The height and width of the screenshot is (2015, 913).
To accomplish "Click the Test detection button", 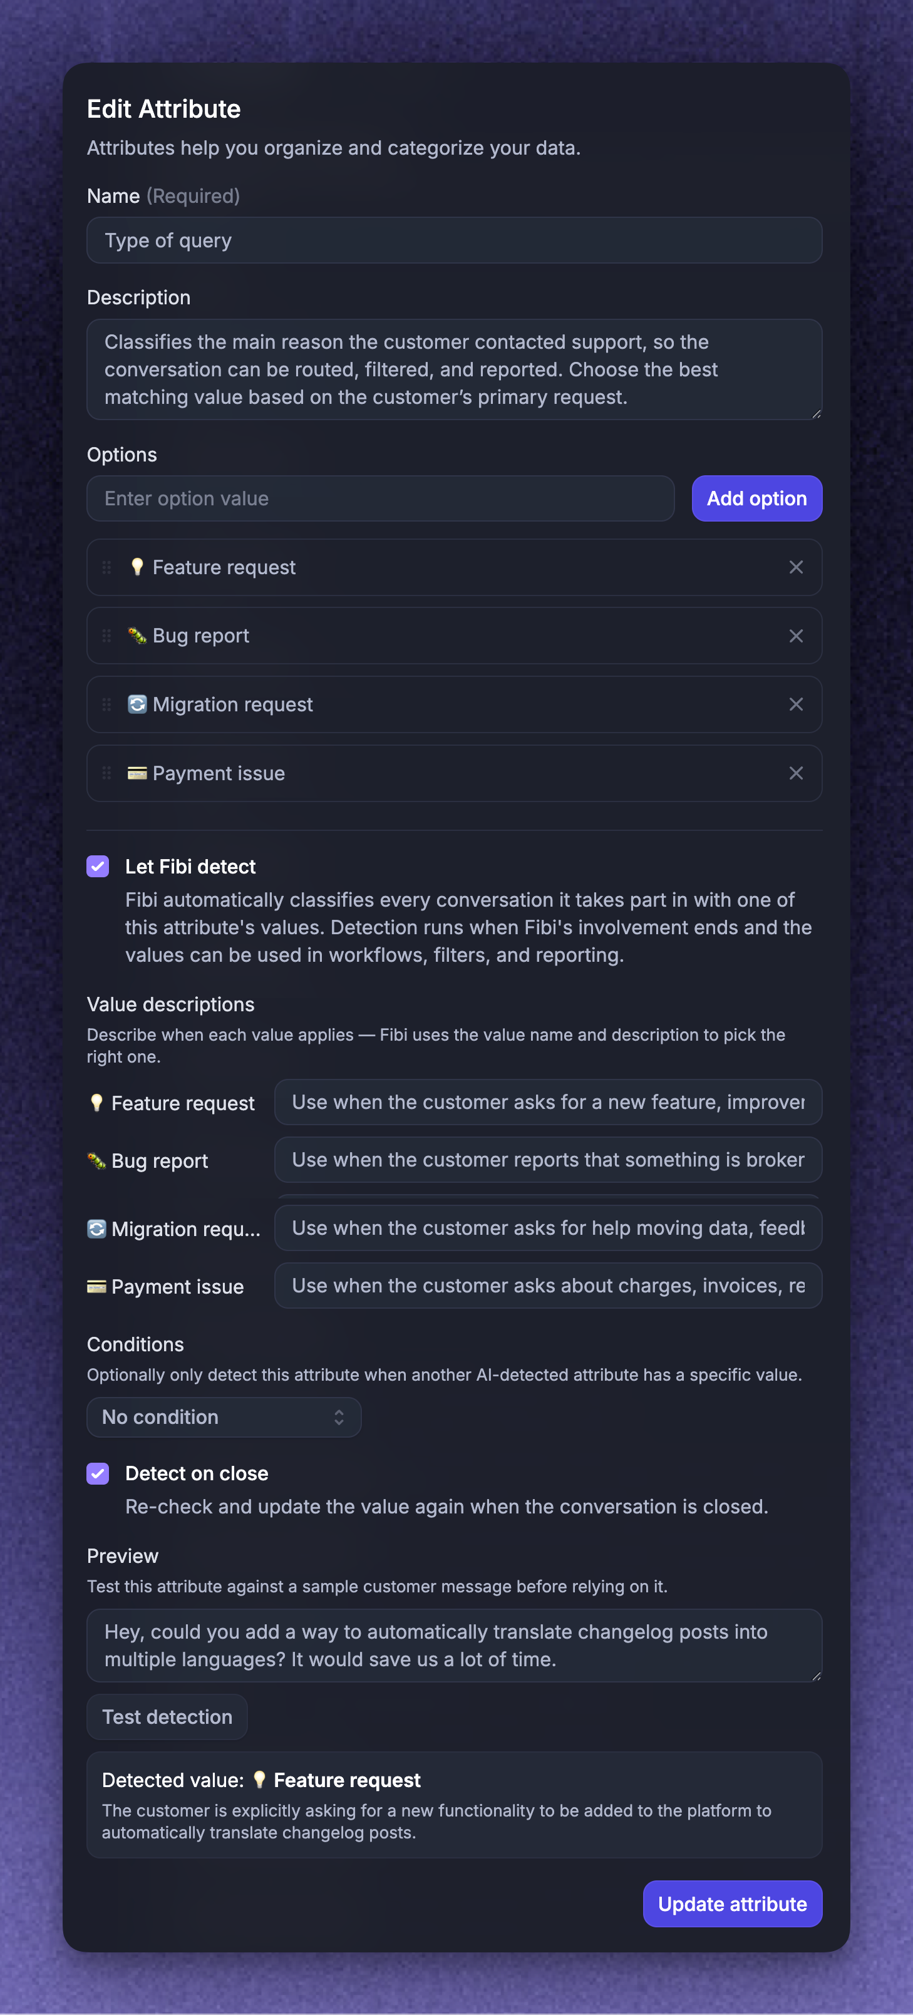I will click(167, 1717).
